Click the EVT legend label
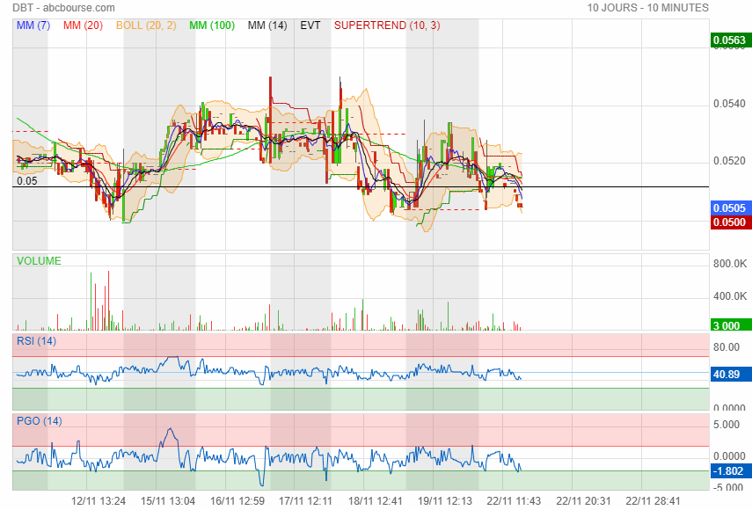752x510 pixels. coord(310,25)
